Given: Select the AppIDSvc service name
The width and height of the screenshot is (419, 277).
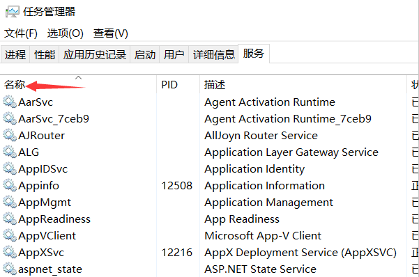Looking at the screenshot, I should (43, 169).
